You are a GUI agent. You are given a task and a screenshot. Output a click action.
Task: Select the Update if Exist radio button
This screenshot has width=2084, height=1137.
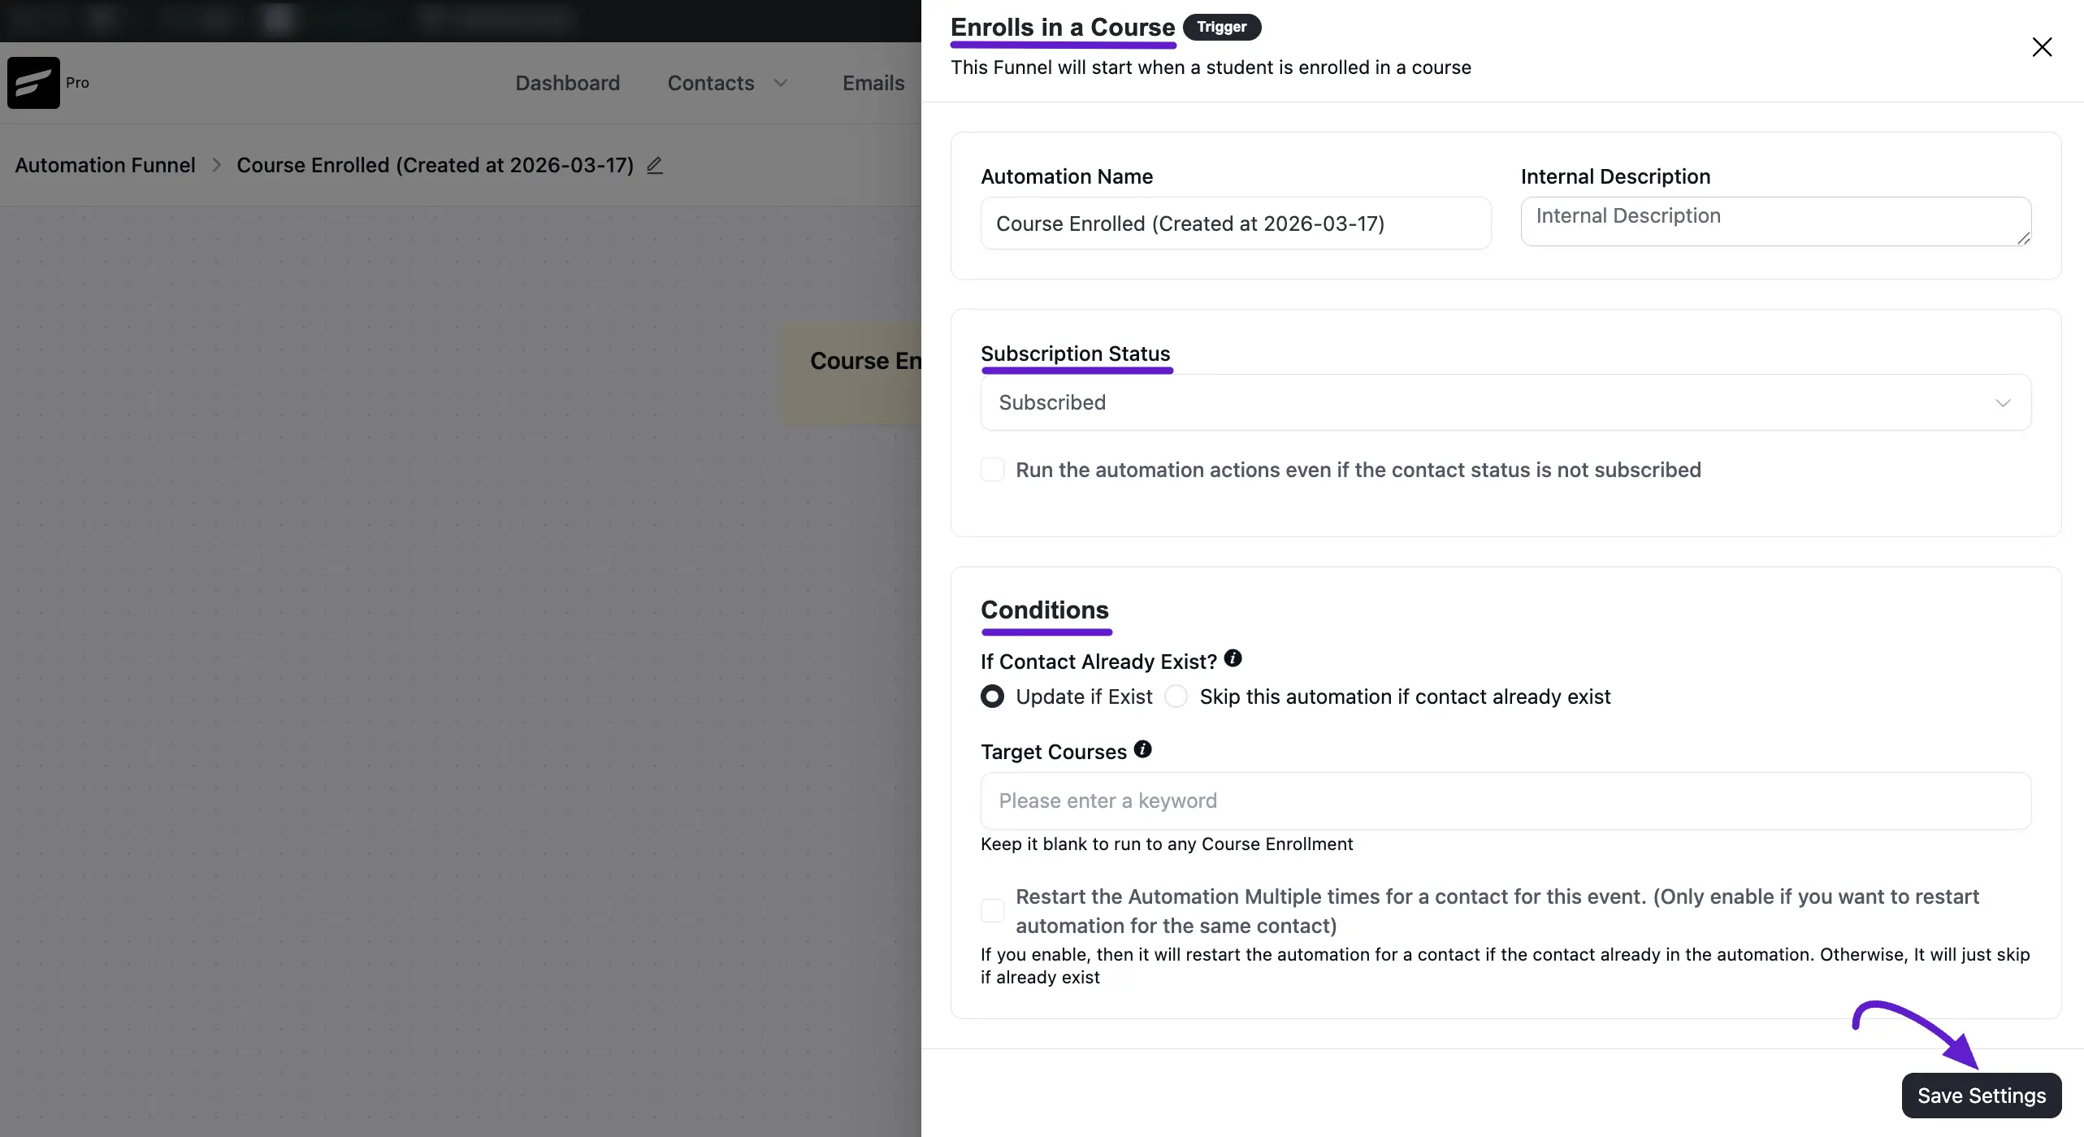[992, 697]
